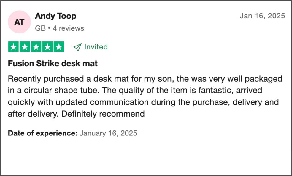Viewport: 292px width, 176px height.
Task: Click the green Invited label text
Action: [x=96, y=47]
